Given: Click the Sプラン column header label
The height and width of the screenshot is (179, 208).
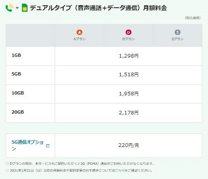Looking at the screenshot, I should [x=177, y=39].
